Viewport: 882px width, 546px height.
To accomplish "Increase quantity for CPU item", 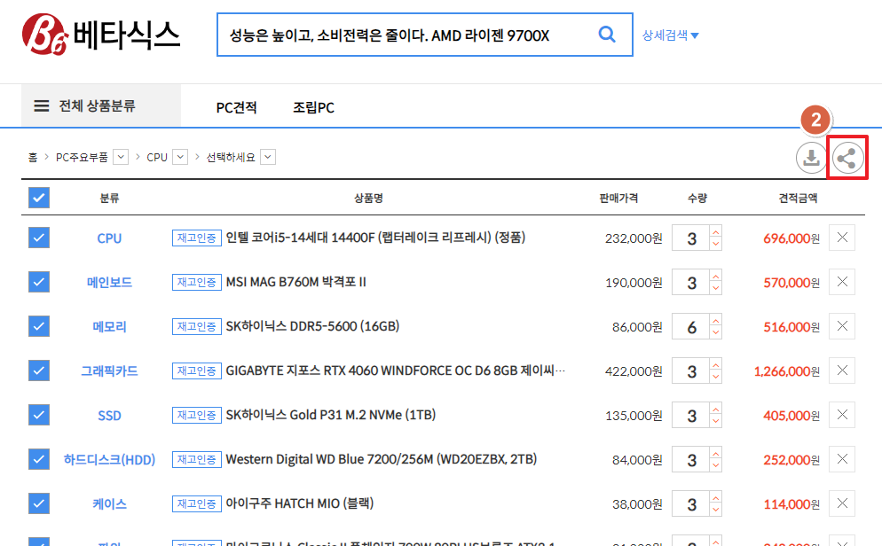I will coord(715,232).
